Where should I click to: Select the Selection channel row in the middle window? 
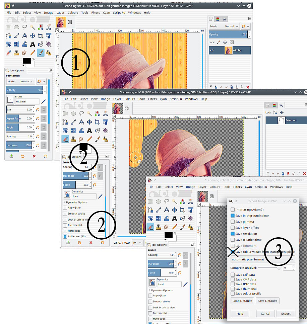pos(286,120)
